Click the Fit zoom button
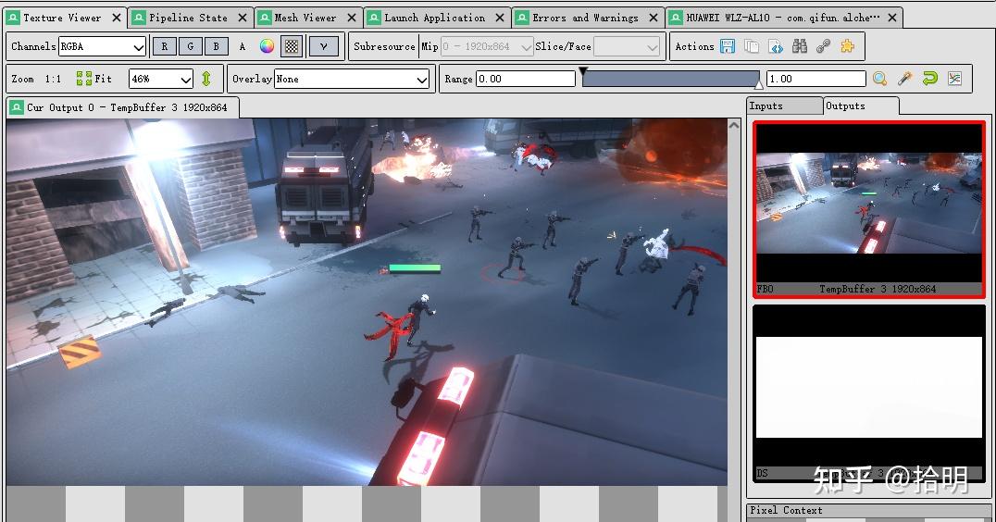 tap(94, 79)
